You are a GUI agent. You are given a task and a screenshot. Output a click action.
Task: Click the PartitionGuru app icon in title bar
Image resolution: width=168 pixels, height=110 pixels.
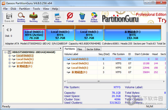pyautogui.click(x=4, y=3)
